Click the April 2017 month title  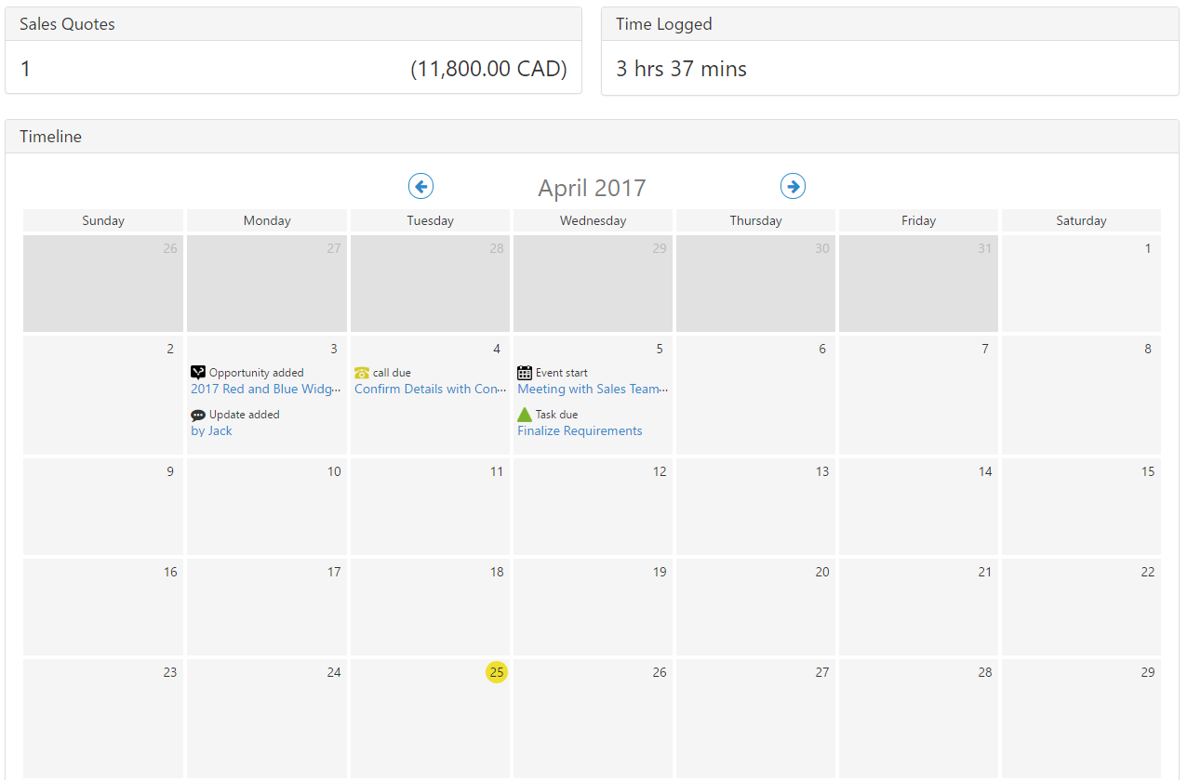(592, 188)
